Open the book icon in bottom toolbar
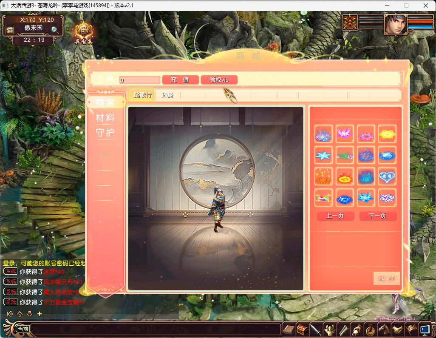 [x=289, y=329]
